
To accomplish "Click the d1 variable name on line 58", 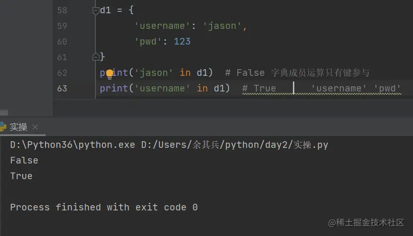I will pos(105,10).
